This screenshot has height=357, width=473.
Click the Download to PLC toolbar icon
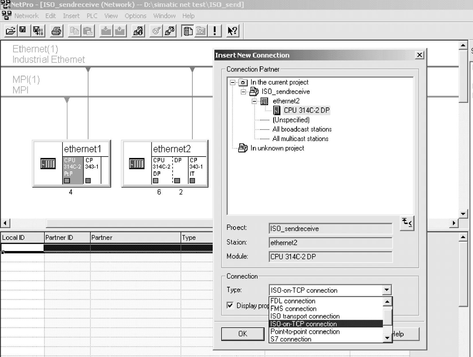106,31
